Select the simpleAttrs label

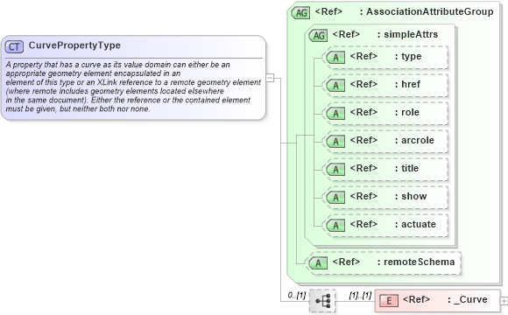pyautogui.click(x=411, y=34)
